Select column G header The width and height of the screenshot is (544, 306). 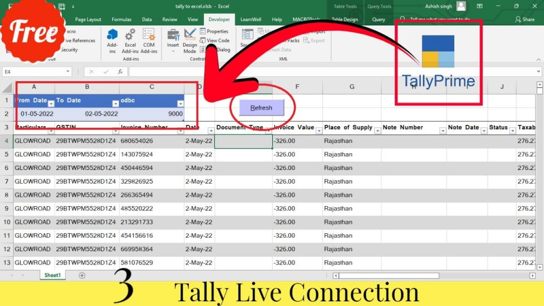coord(352,87)
